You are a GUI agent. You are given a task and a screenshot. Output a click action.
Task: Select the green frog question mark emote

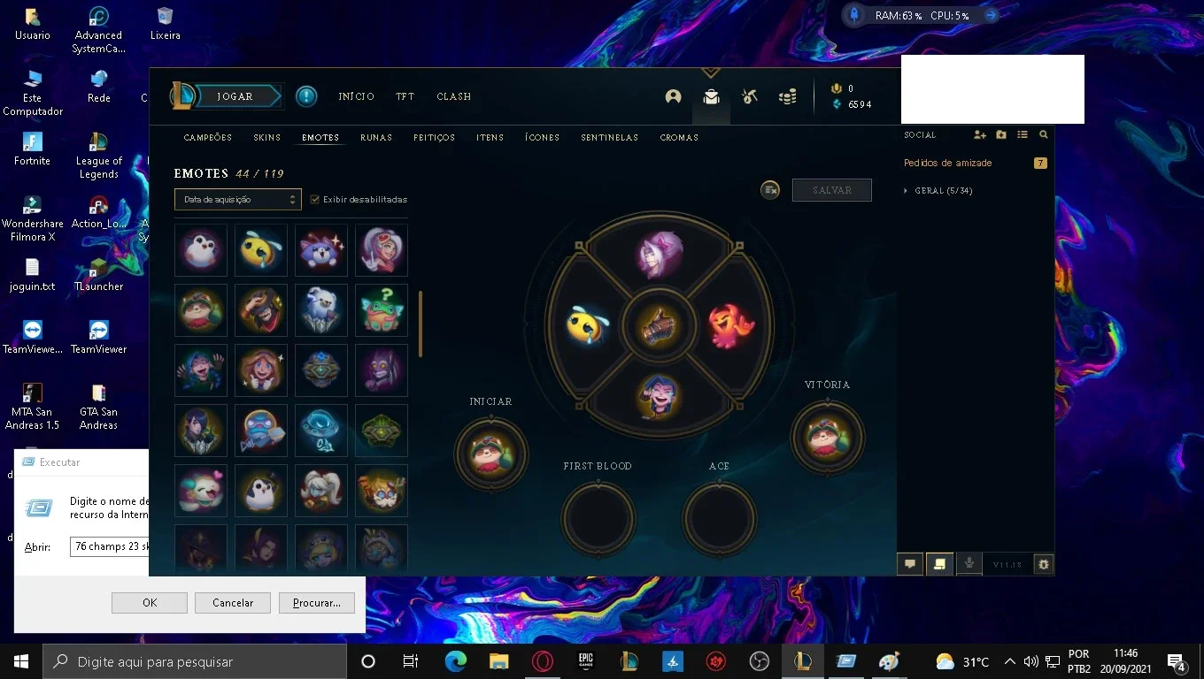click(382, 309)
